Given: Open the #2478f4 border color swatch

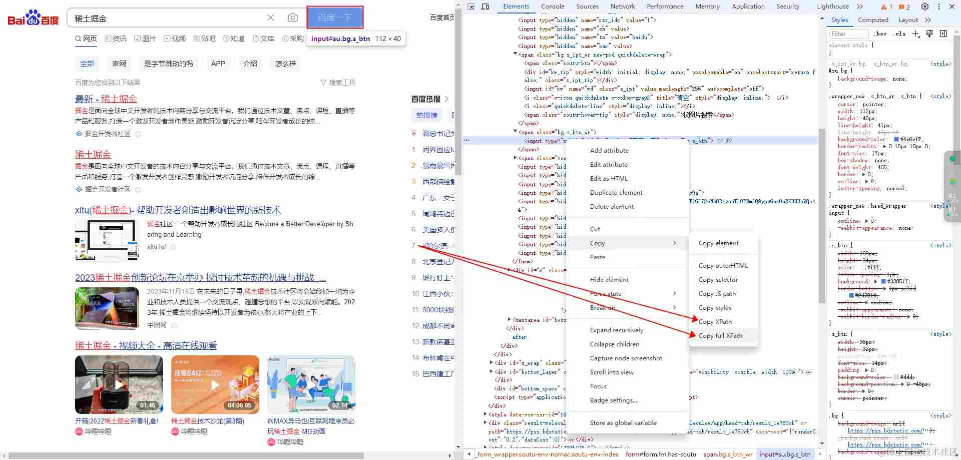Looking at the screenshot, I should pos(851,295).
